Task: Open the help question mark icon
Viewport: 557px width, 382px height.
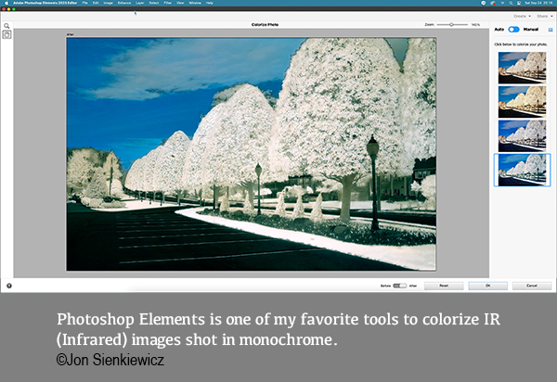Action: click(x=9, y=286)
